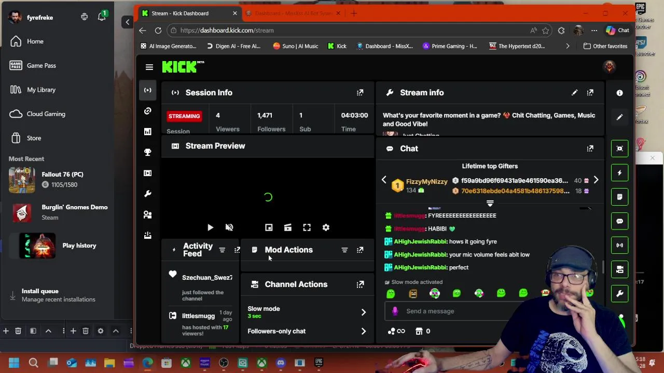Enable picture-in-picture on stream preview
664x373 pixels.
coord(269,227)
